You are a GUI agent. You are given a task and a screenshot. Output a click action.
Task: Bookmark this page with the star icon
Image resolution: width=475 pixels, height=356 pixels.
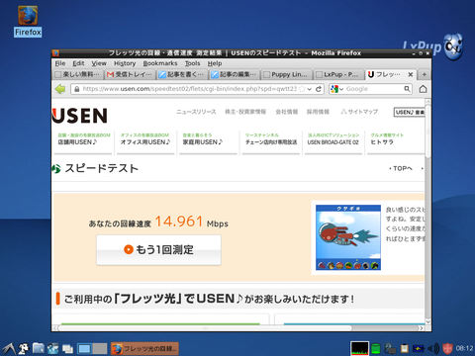302,89
